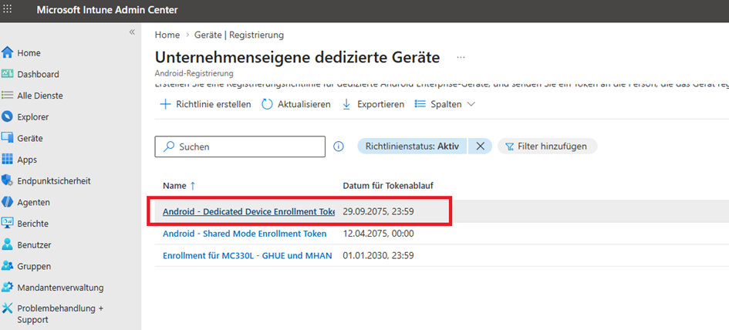729x330 pixels.
Task: Open Enrollment für MC330L - GHUE und MHAN
Action: 248,255
